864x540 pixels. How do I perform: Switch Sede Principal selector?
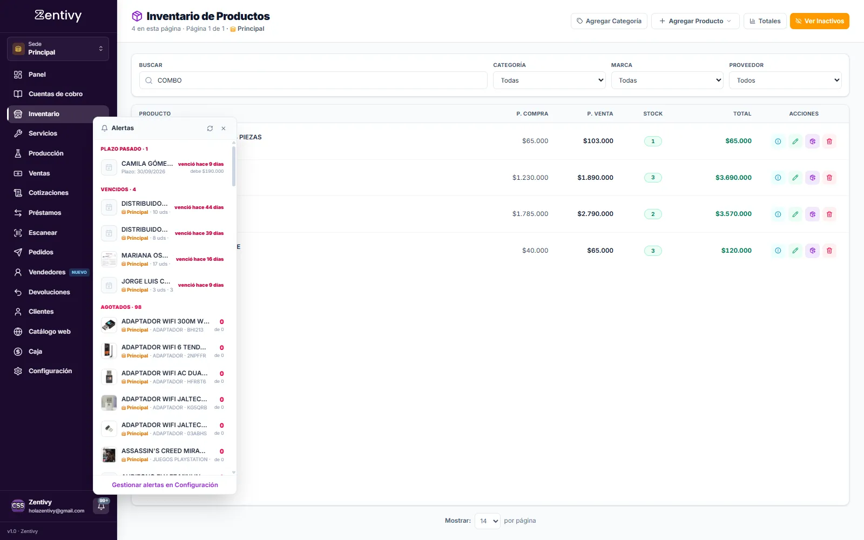[58, 49]
